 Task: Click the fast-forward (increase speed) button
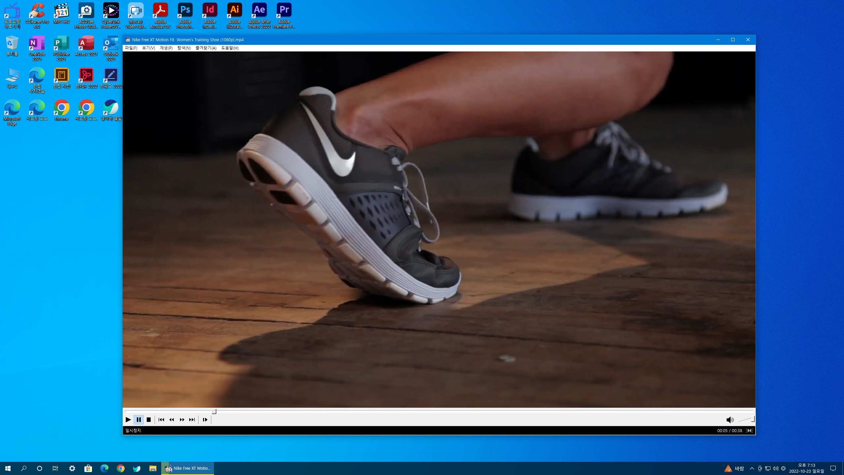pyautogui.click(x=182, y=420)
